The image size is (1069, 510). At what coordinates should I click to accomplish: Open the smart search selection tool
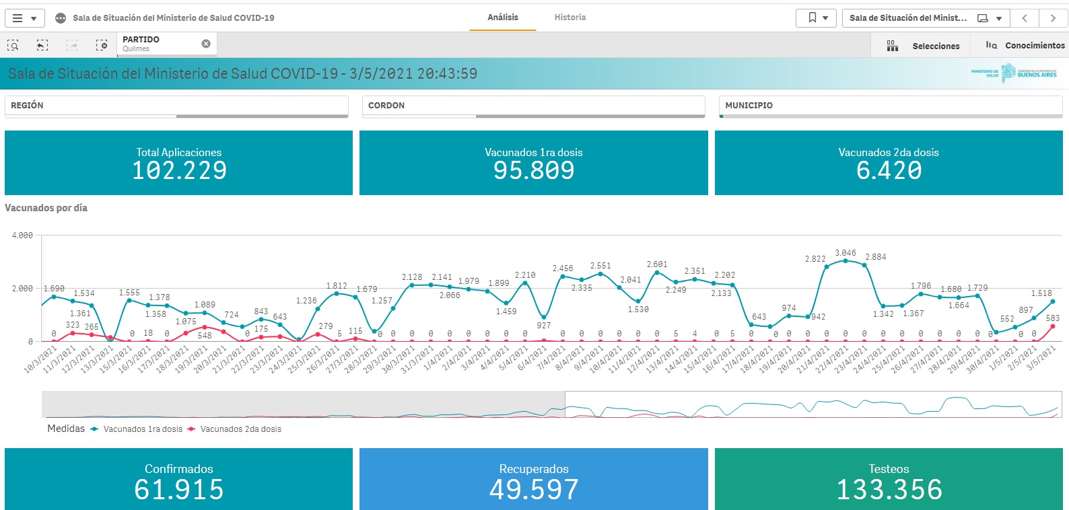[x=13, y=45]
